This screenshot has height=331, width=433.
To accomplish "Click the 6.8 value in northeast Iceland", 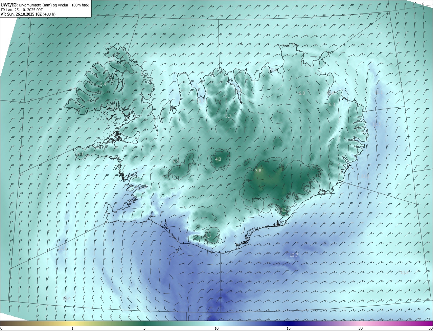I will (302, 93).
